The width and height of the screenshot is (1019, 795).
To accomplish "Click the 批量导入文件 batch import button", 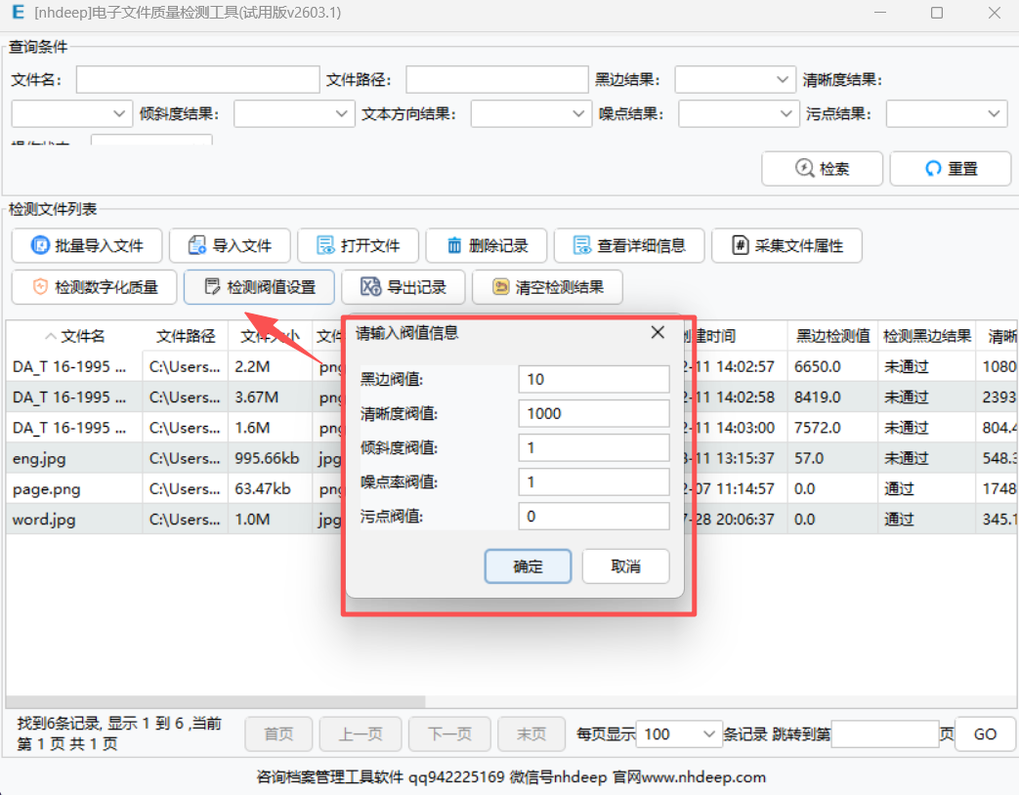I will click(x=87, y=245).
